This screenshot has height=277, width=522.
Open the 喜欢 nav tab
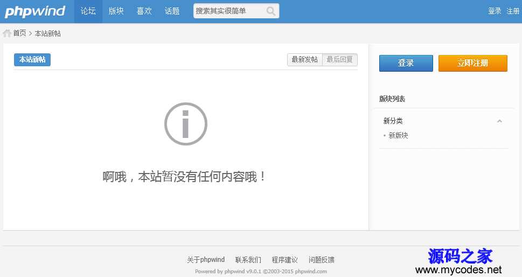[x=144, y=11]
